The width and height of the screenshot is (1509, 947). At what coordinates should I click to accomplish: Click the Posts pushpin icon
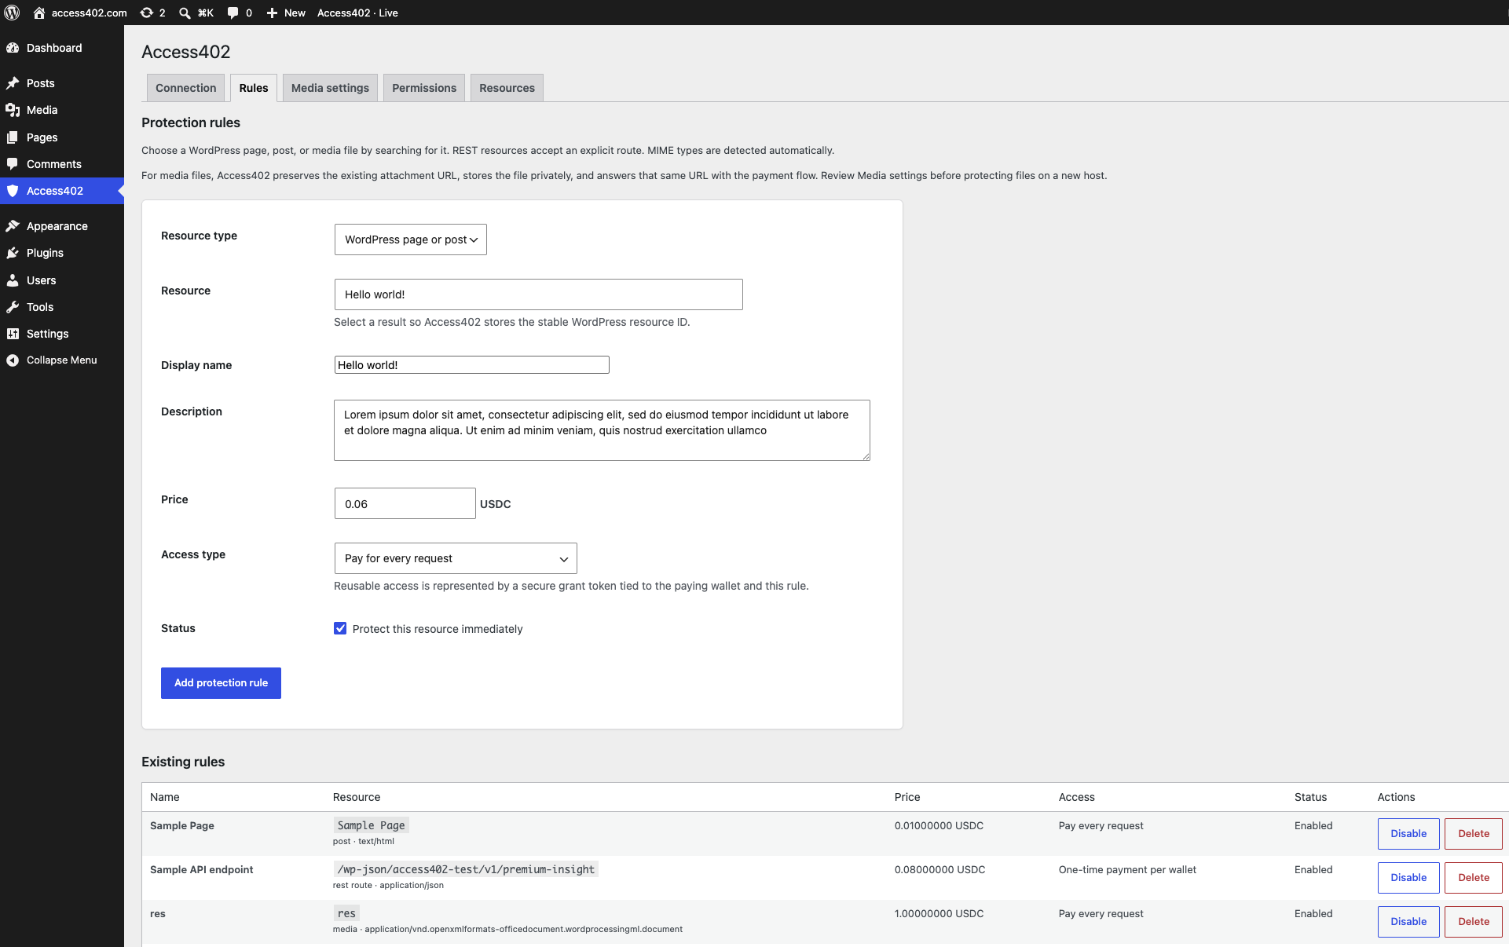pos(13,83)
